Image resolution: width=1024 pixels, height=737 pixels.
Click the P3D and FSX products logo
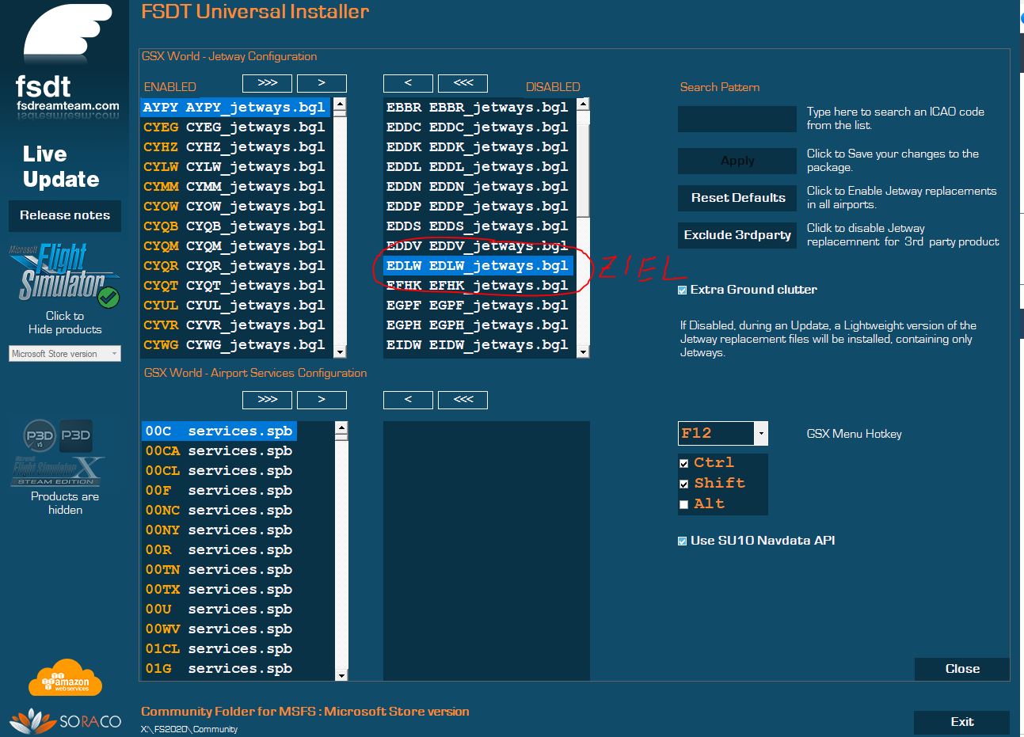(59, 454)
